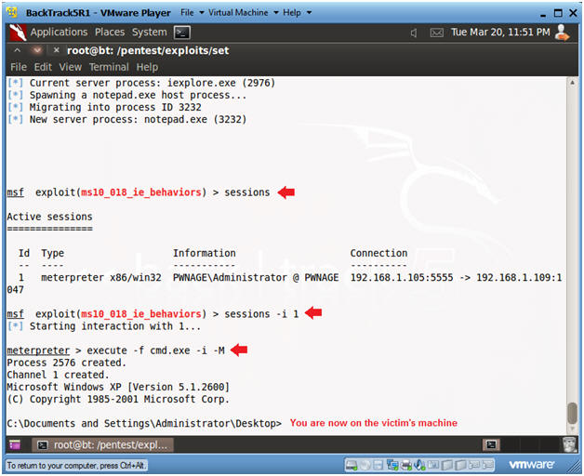The image size is (584, 476).
Task: Click 'New server process: notepad.exe (3232)' line
Action: coord(139,120)
